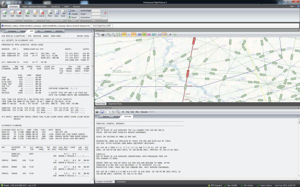Select the World map tab below map
Image resolution: width=300 pixels, height=187 pixels.
(x=100, y=104)
